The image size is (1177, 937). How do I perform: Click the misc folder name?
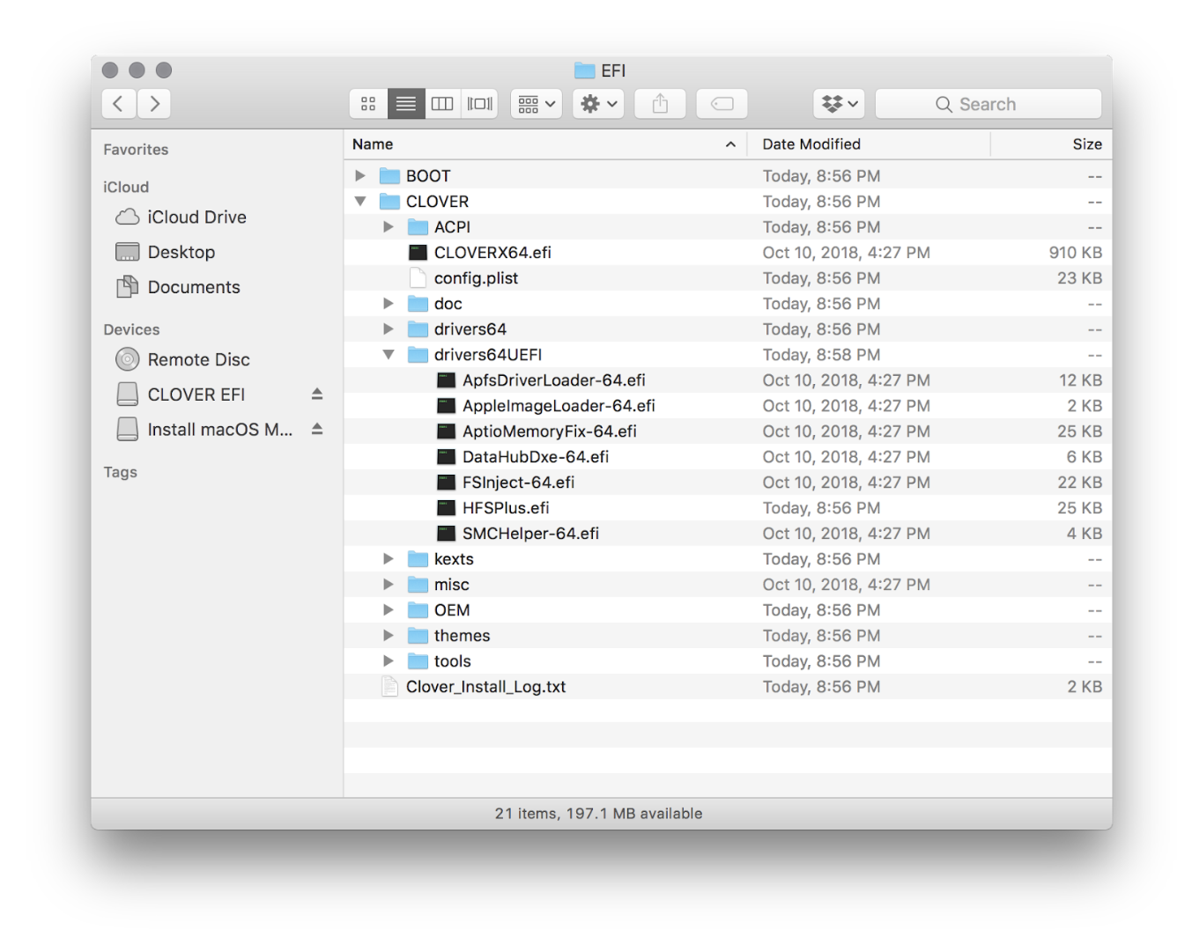click(452, 585)
